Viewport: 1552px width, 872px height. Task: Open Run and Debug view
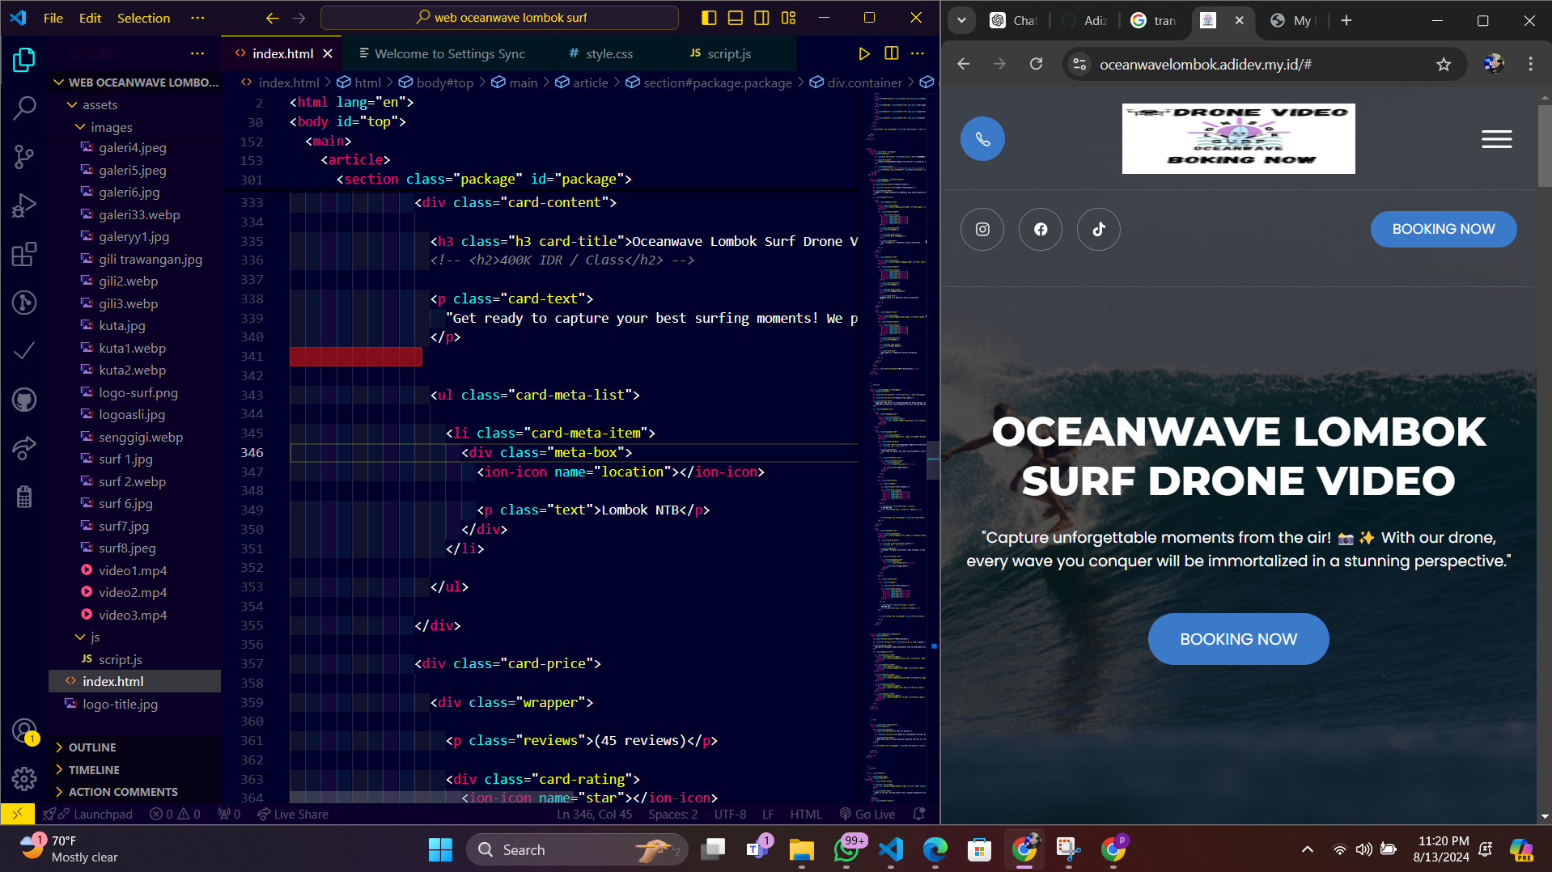24,205
